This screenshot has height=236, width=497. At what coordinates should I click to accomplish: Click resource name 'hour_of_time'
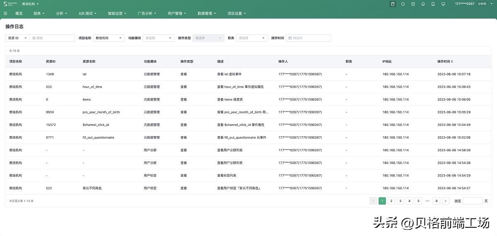click(x=92, y=87)
